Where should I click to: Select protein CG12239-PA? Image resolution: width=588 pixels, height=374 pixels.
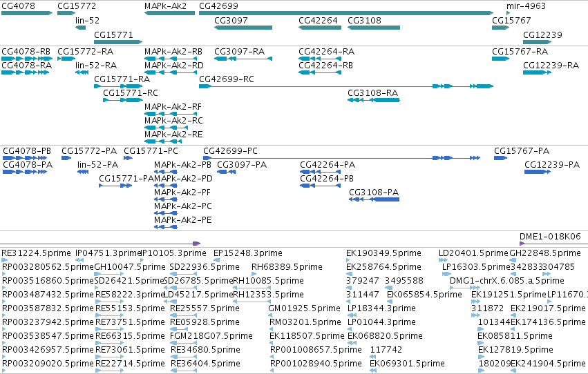click(552, 165)
